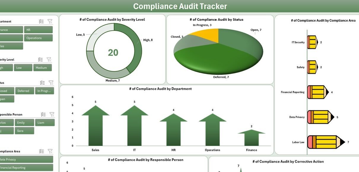
Task: Select the Financial Reporting pencil bar
Action: pos(318,92)
